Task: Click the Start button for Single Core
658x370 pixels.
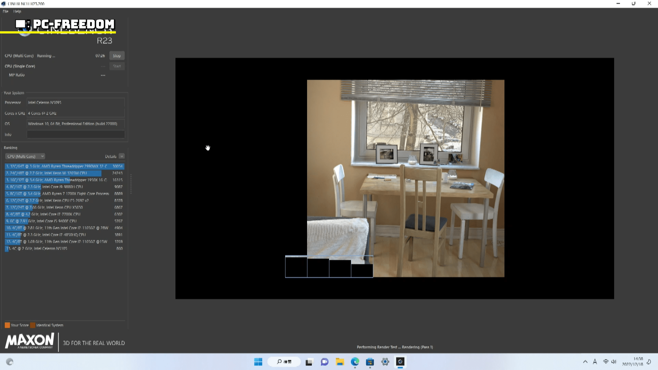Action: pos(117,66)
